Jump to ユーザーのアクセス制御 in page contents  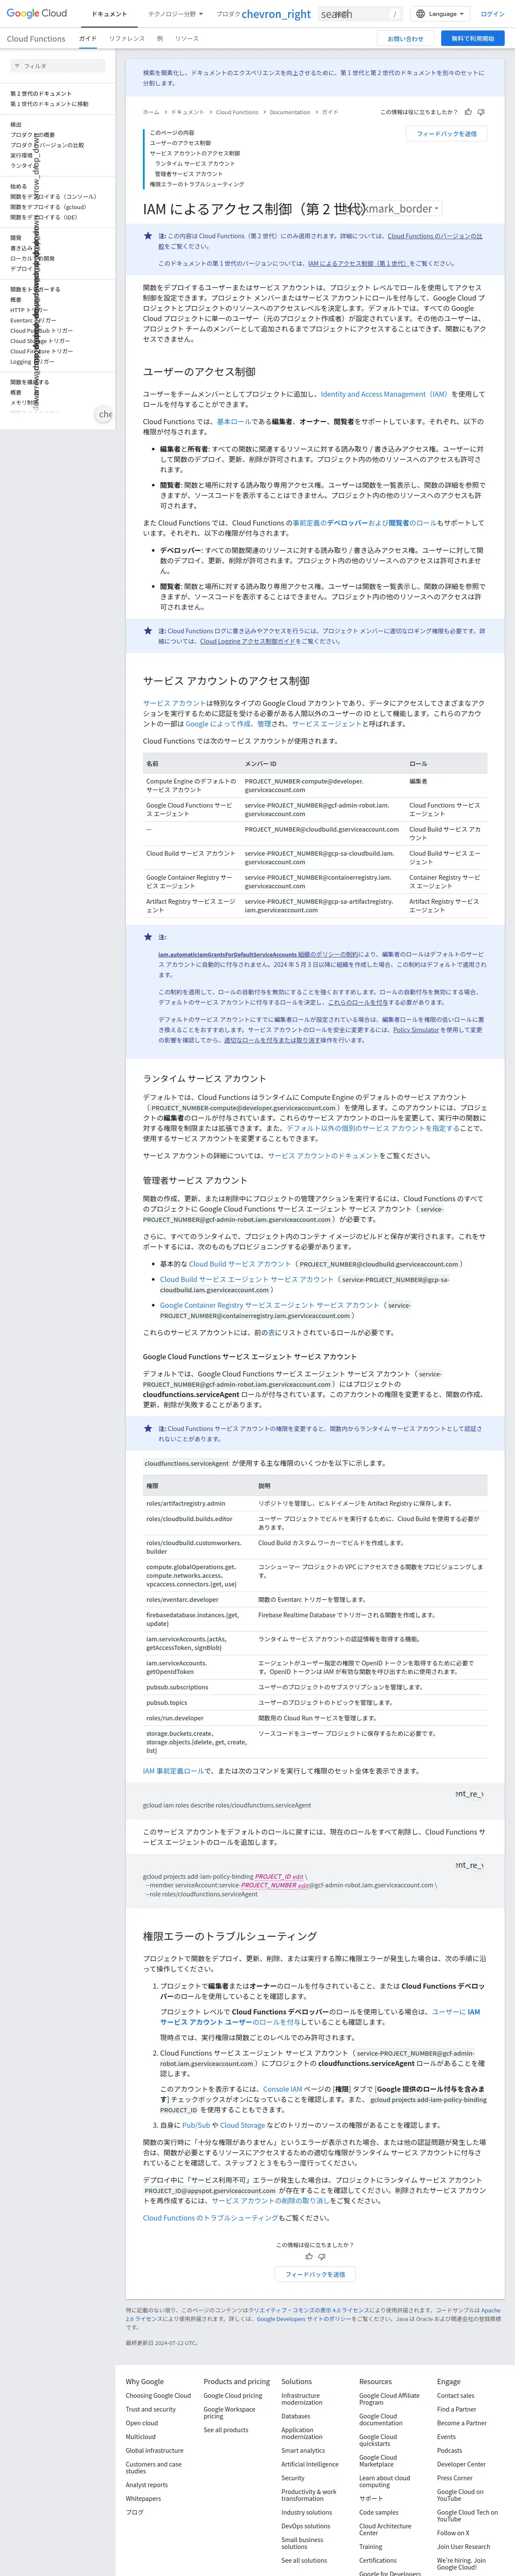coord(180,143)
